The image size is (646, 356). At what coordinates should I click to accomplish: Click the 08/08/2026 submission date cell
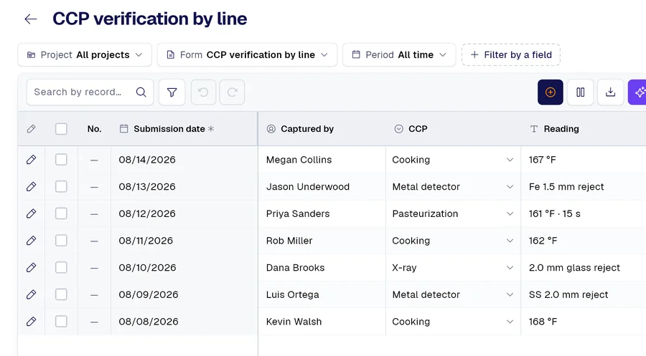(x=184, y=322)
